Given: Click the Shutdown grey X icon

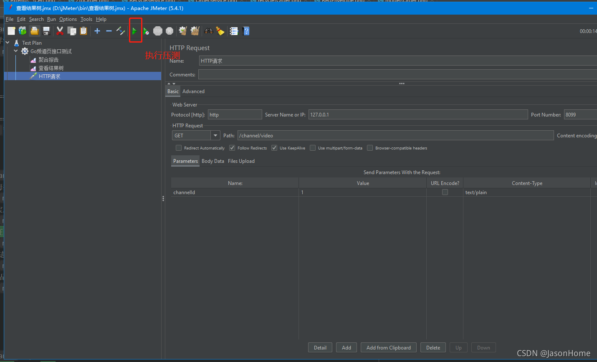Looking at the screenshot, I should point(169,31).
